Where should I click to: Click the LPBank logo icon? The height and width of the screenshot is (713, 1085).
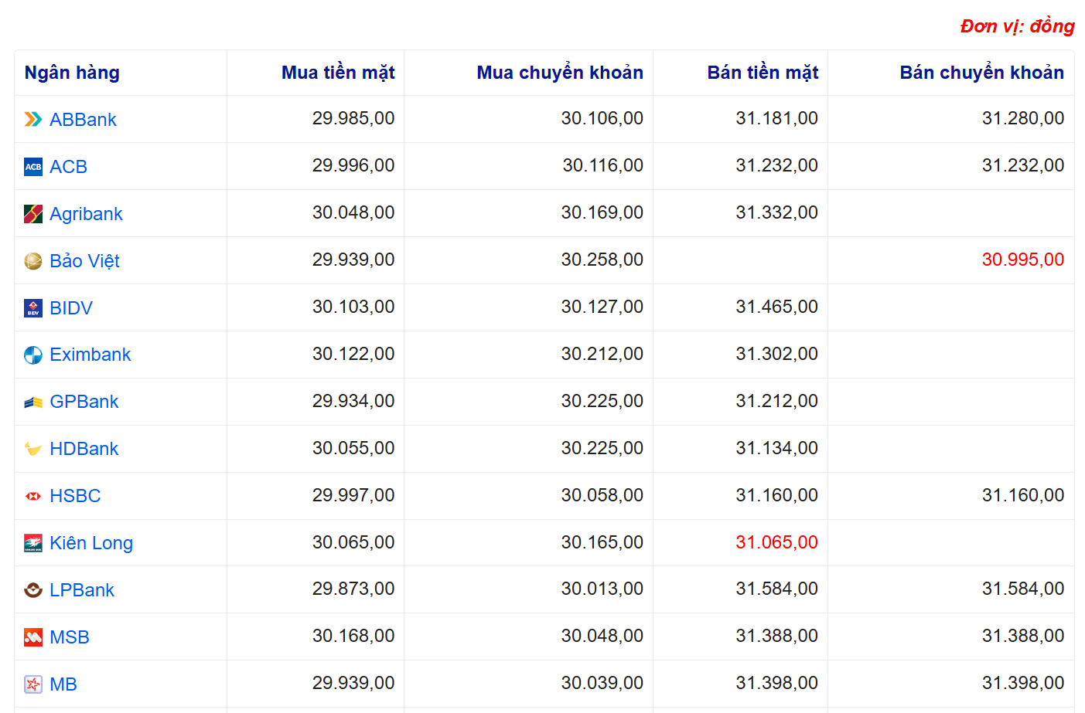(x=33, y=590)
